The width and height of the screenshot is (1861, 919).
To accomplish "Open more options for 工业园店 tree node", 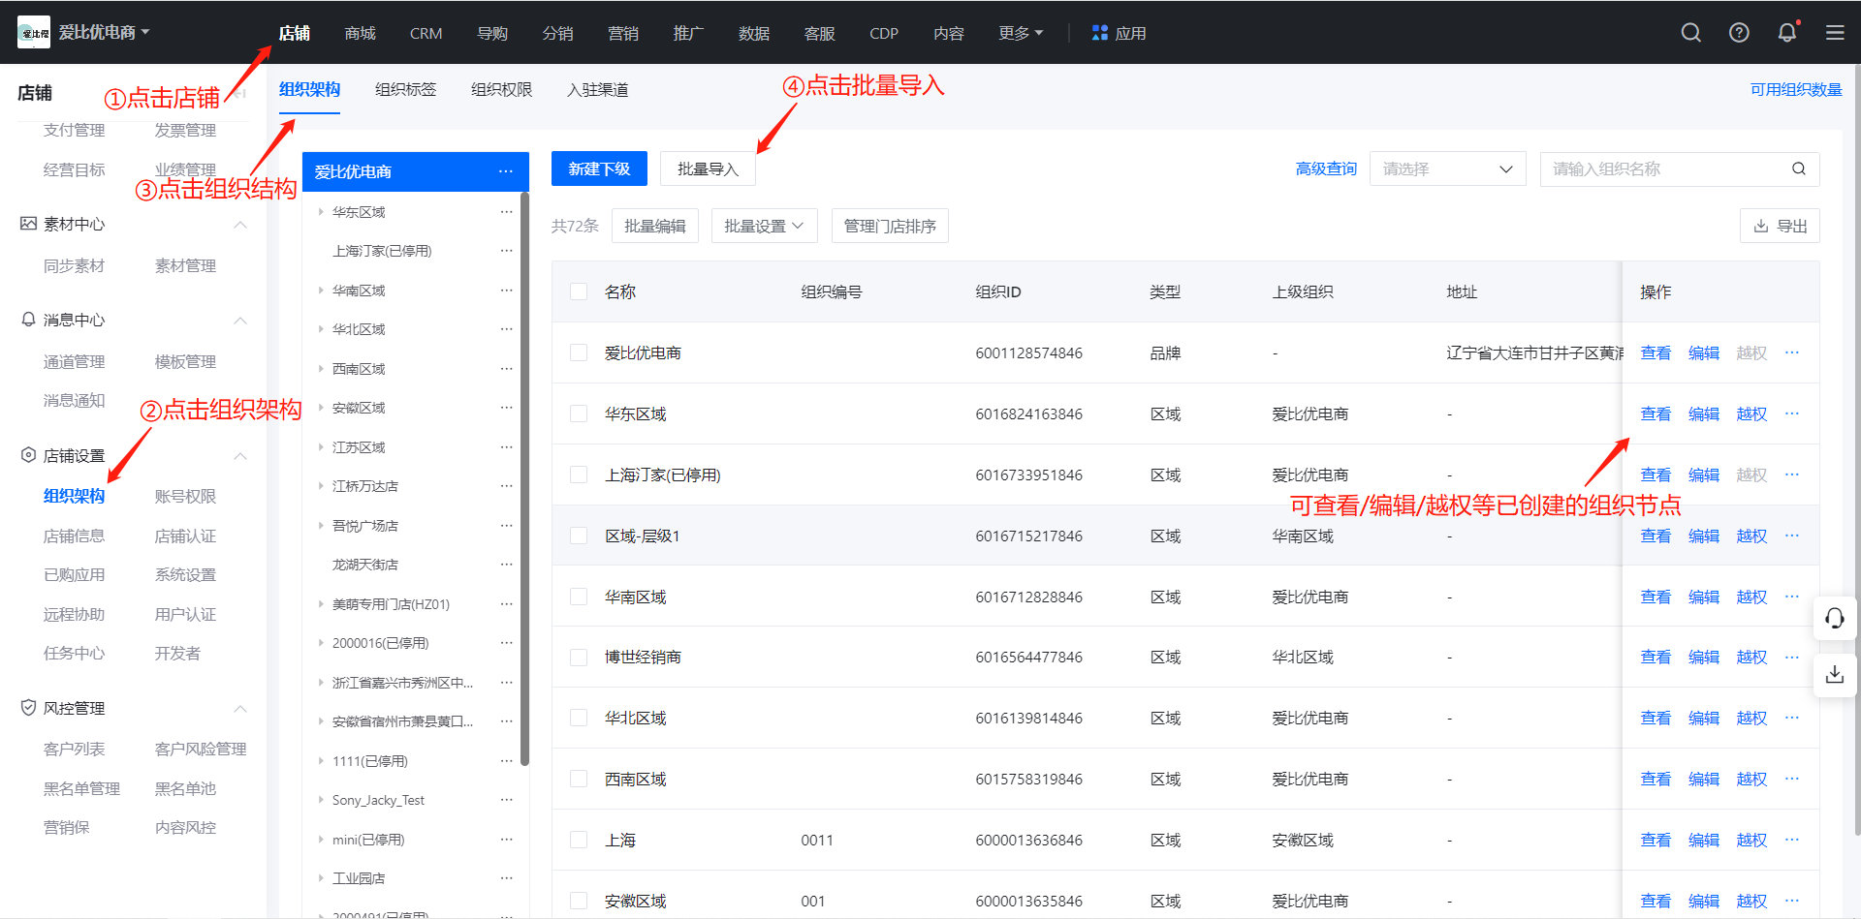I will [506, 878].
